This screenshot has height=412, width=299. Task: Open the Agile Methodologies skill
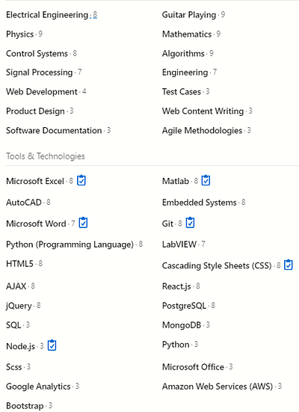[x=202, y=130]
